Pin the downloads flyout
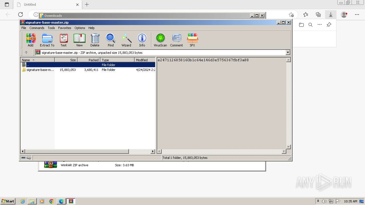365x205 pixels. pyautogui.click(x=329, y=25)
